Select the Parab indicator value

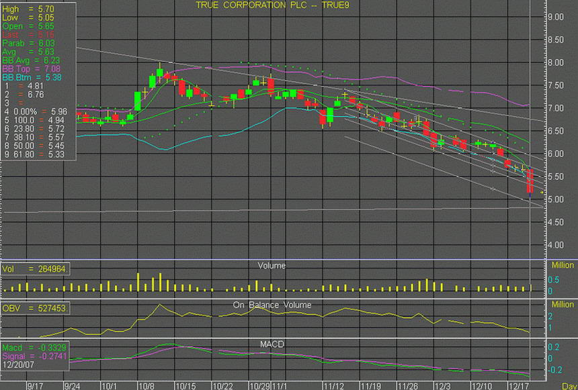[28, 43]
